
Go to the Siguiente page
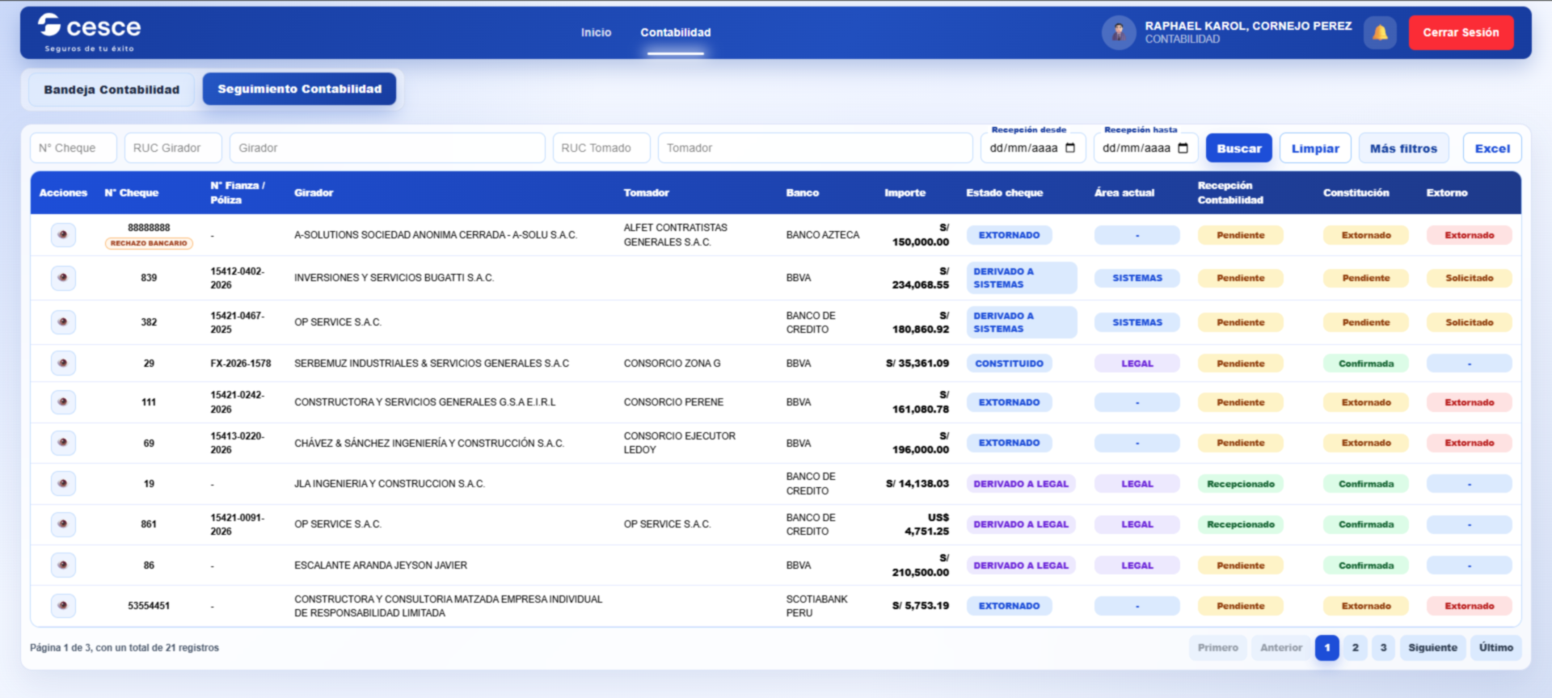point(1432,648)
